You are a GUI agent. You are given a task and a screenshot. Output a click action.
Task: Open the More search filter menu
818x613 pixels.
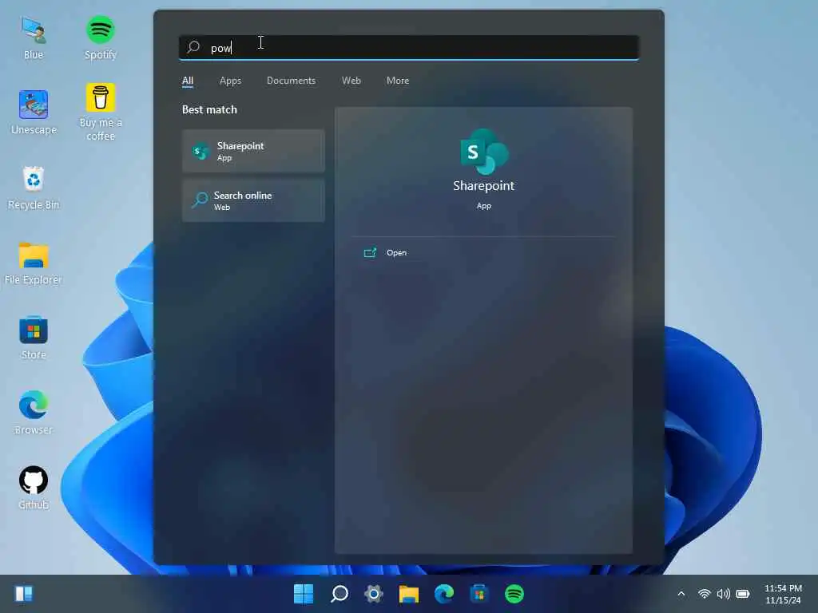[398, 81]
